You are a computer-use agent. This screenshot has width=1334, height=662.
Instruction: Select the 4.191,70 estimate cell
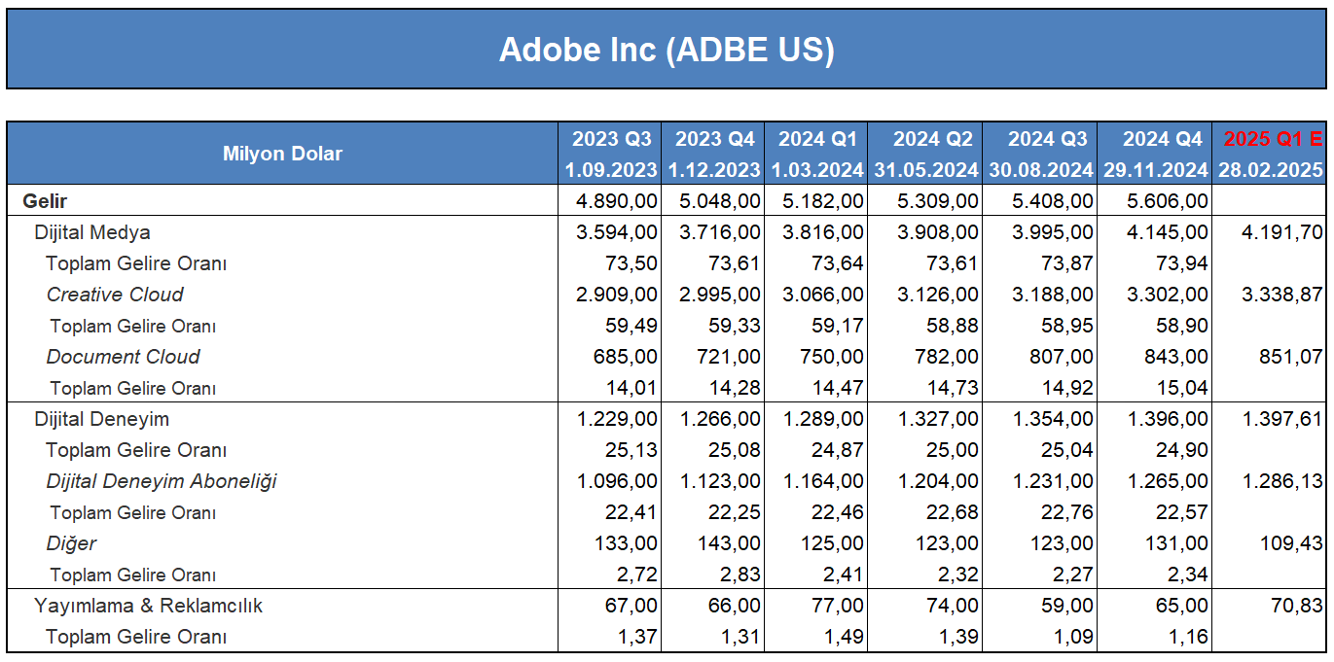tap(1277, 232)
